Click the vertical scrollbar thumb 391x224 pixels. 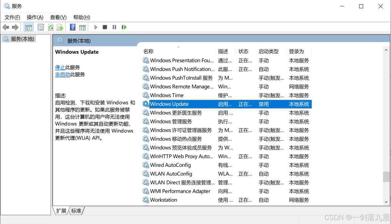386,177
